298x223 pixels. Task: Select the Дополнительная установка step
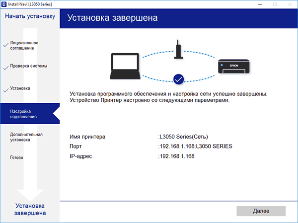(26, 137)
